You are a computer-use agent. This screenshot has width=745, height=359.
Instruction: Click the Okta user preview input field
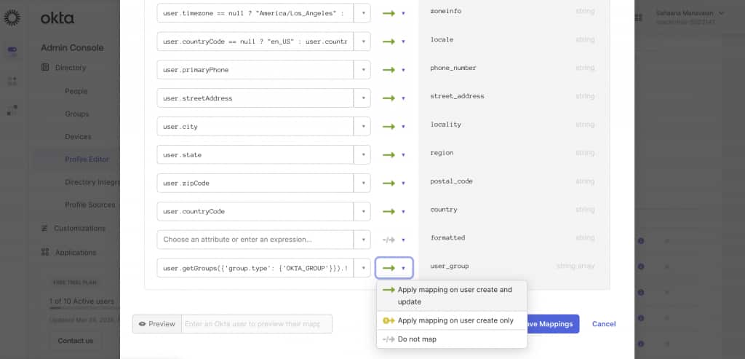coord(256,324)
